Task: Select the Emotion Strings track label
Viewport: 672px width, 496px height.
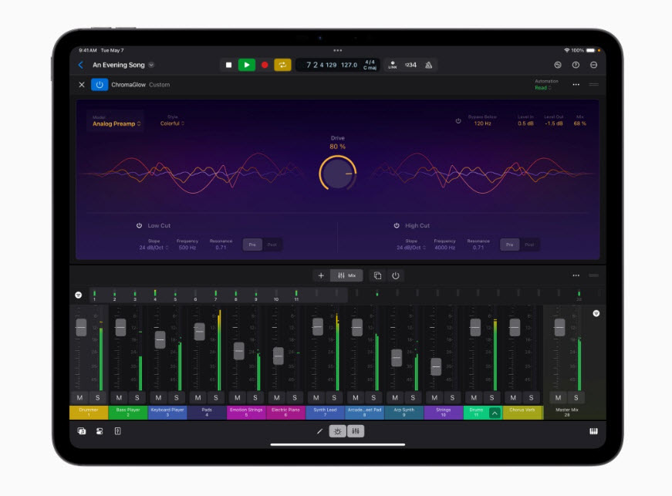Action: coord(246,413)
